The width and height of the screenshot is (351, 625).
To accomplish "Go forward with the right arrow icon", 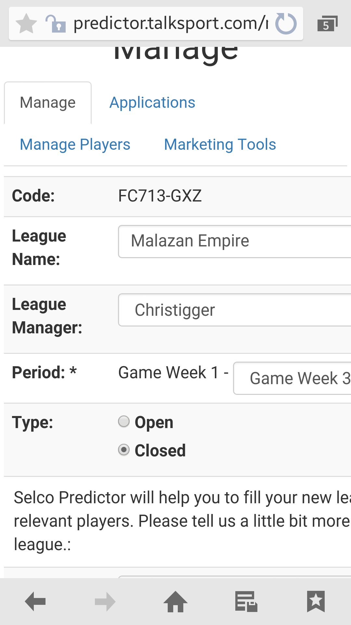I will 105,602.
